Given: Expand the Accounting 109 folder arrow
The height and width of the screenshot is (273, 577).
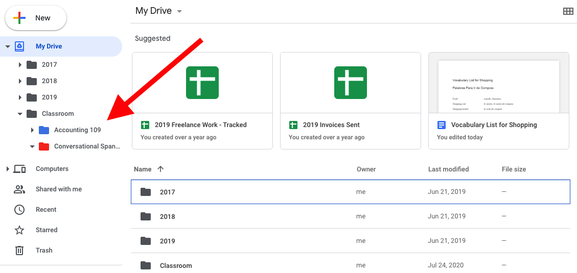Looking at the screenshot, I should pyautogui.click(x=32, y=130).
